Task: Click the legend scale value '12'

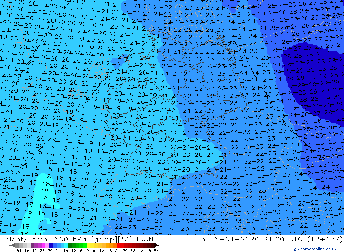Action: pyautogui.click(x=101, y=251)
